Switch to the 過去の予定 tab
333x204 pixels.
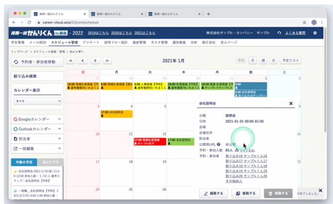[50, 162]
